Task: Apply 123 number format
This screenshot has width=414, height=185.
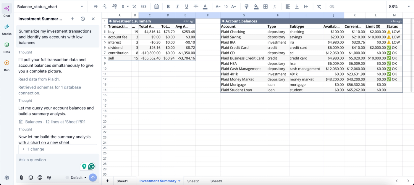Action: [x=143, y=7]
